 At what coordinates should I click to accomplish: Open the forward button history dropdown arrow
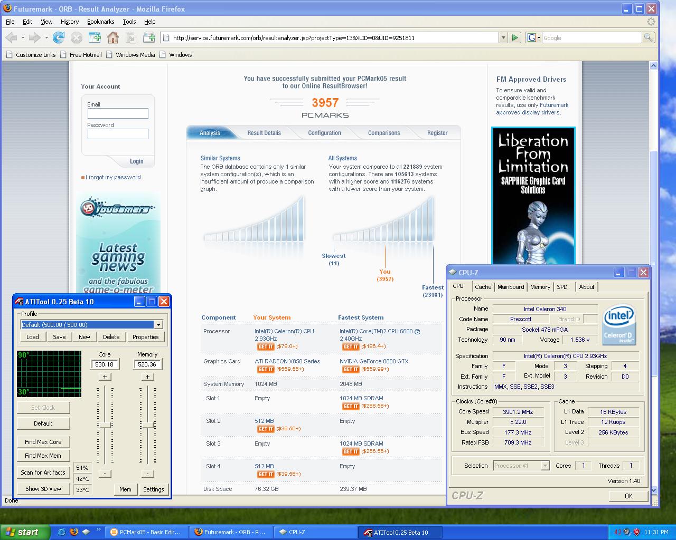tap(46, 37)
